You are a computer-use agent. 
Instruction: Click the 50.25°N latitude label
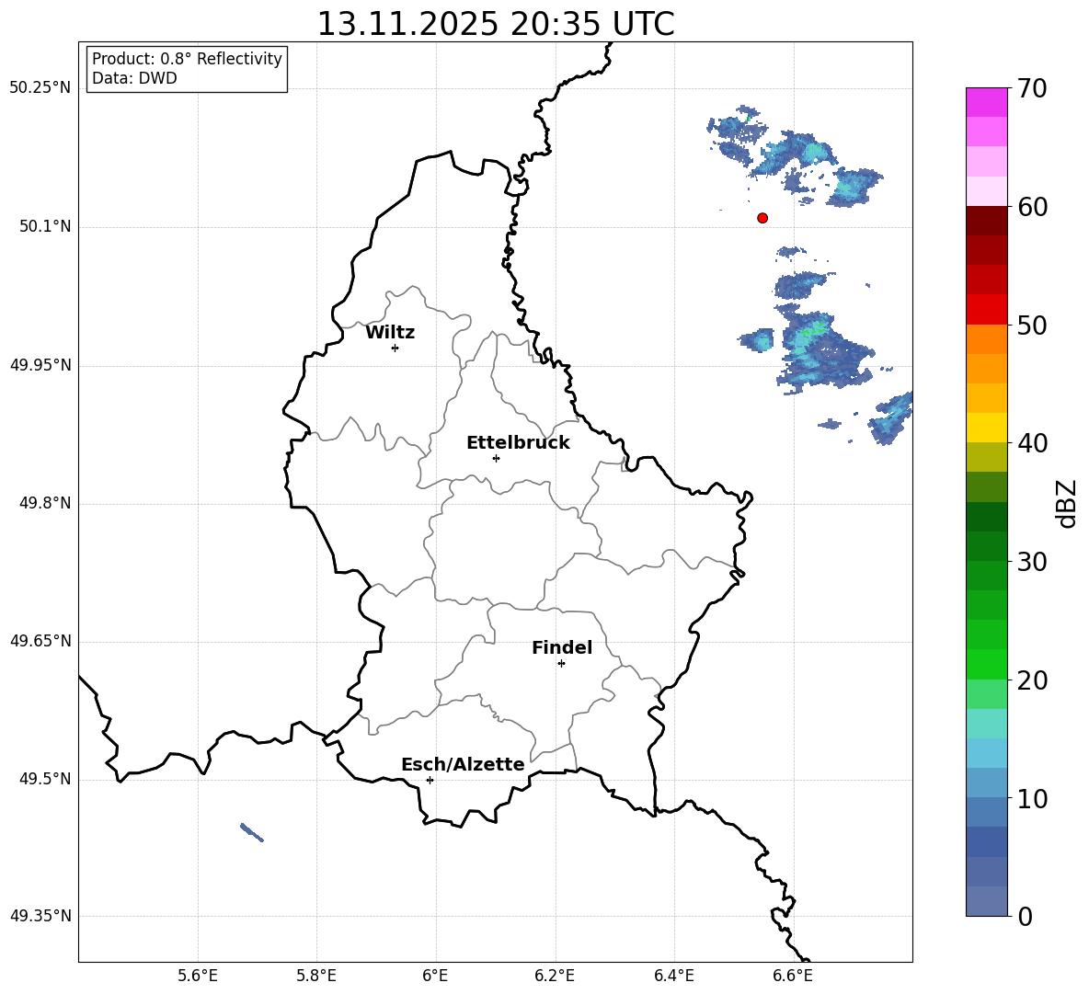coord(40,88)
